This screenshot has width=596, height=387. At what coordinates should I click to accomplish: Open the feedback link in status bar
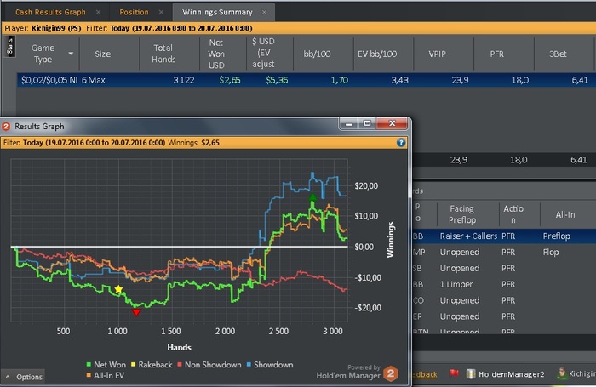click(425, 374)
